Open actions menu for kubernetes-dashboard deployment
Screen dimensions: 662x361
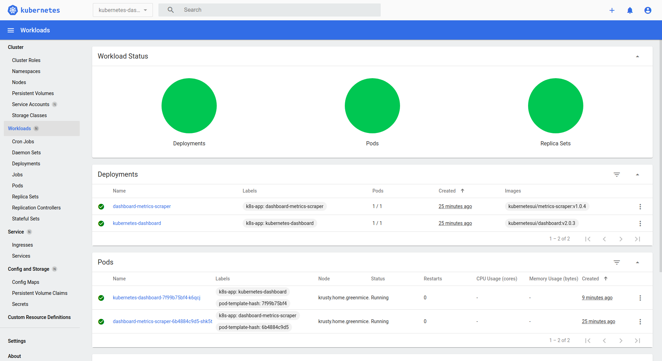pyautogui.click(x=640, y=224)
